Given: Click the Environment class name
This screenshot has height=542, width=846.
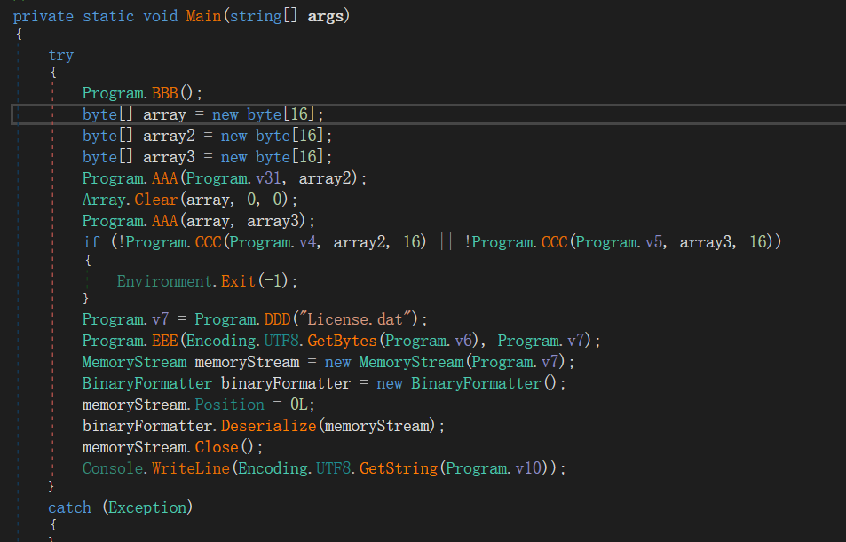Looking at the screenshot, I should coord(164,281).
